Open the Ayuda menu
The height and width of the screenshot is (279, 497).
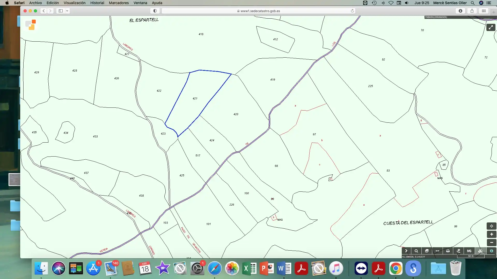click(157, 3)
